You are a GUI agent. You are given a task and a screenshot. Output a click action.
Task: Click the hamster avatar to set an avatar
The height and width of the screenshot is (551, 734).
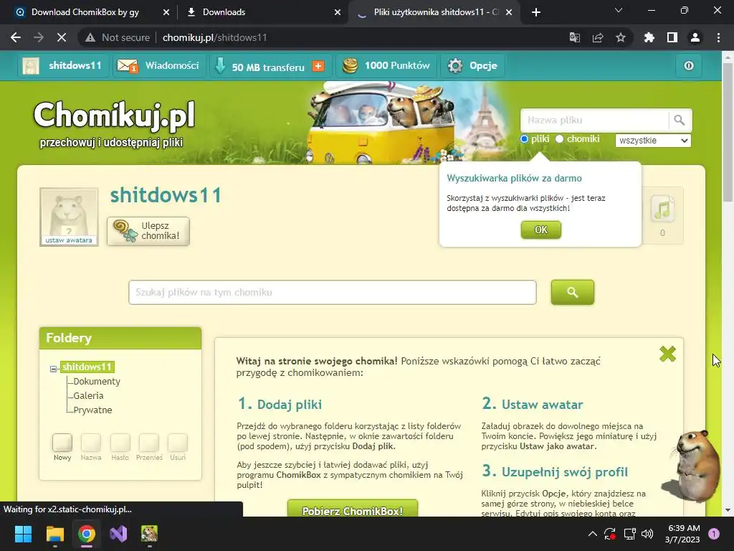[69, 213]
